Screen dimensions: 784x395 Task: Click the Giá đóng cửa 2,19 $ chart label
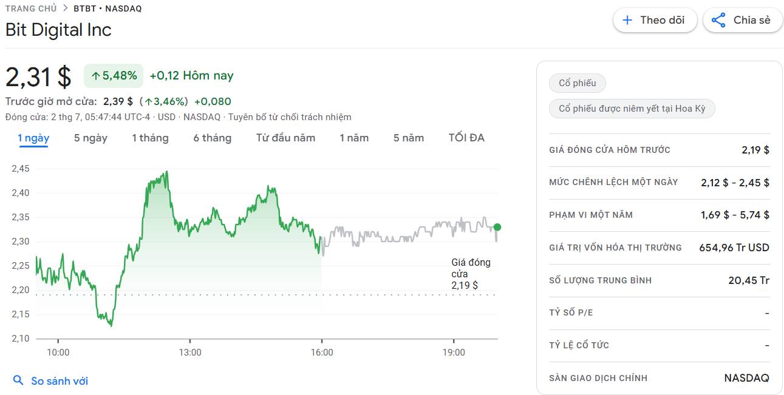click(x=471, y=274)
